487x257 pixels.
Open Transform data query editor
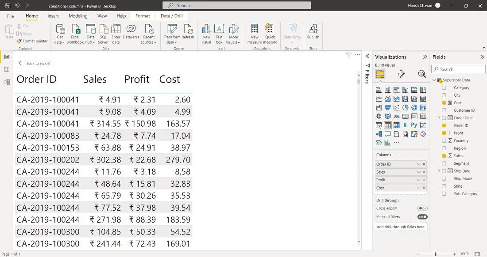coord(172,32)
